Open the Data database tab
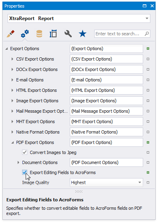The image size is (158, 223). pyautogui.click(x=39, y=34)
